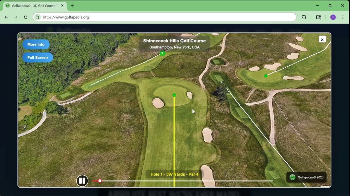Open the Chrome three-dot menu
350x196 pixels.
(343, 17)
